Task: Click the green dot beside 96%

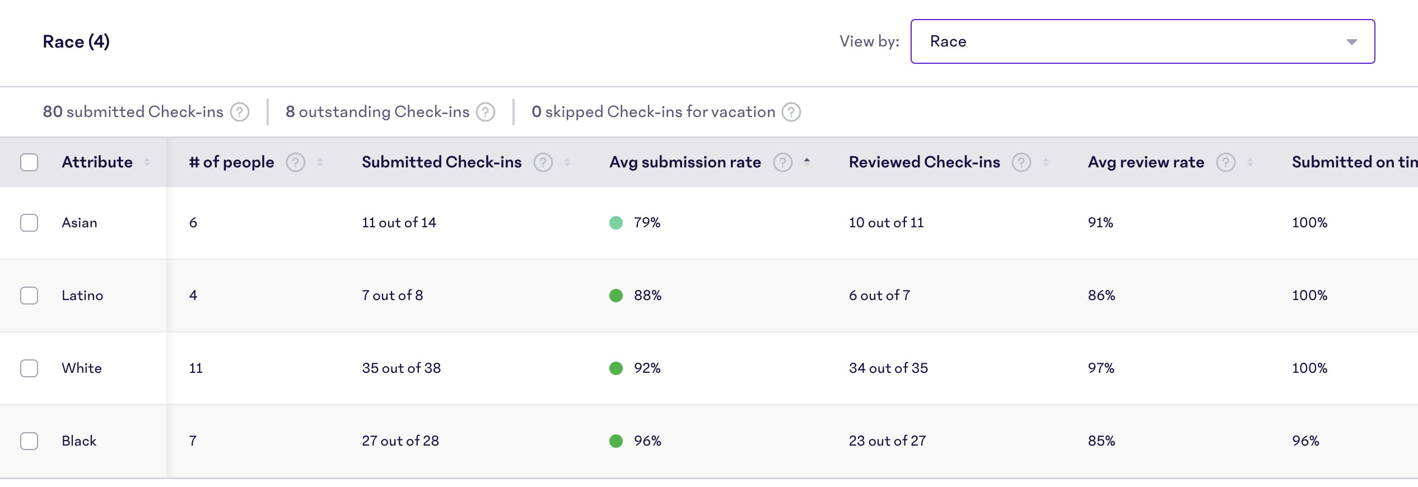Action: click(616, 441)
